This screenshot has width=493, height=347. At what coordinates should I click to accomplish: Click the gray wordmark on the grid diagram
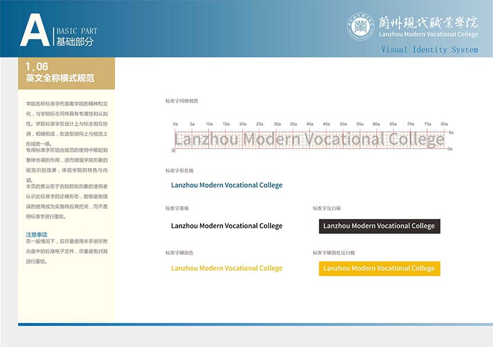click(309, 139)
